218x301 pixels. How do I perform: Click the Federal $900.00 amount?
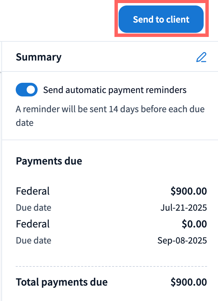pyautogui.click(x=189, y=191)
